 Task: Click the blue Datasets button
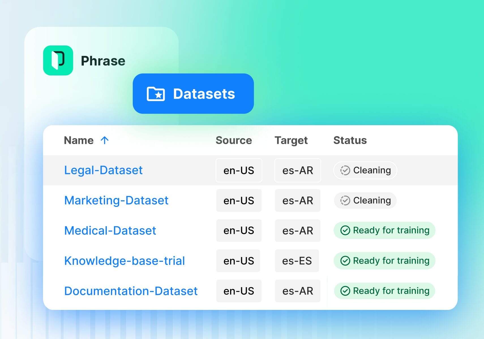(x=193, y=94)
